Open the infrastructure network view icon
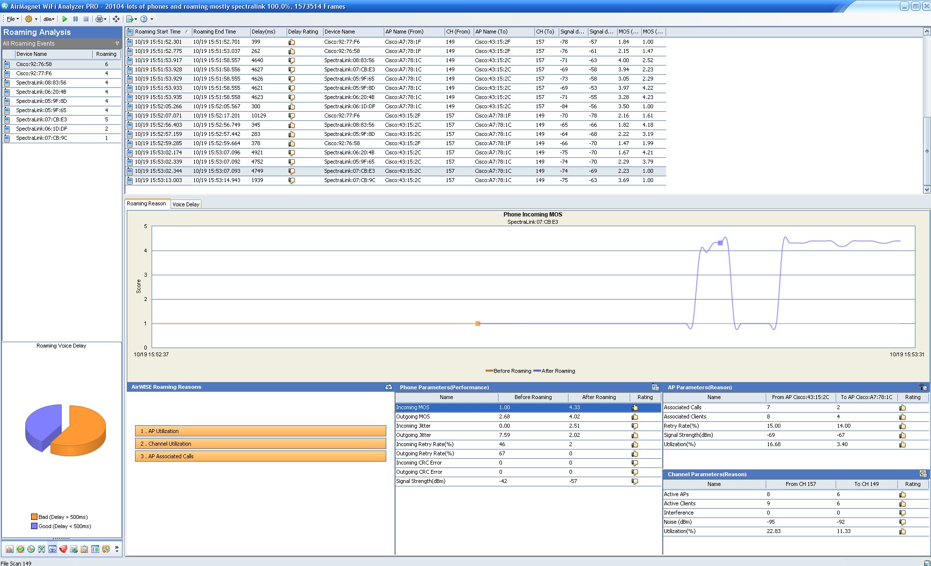 (x=42, y=549)
